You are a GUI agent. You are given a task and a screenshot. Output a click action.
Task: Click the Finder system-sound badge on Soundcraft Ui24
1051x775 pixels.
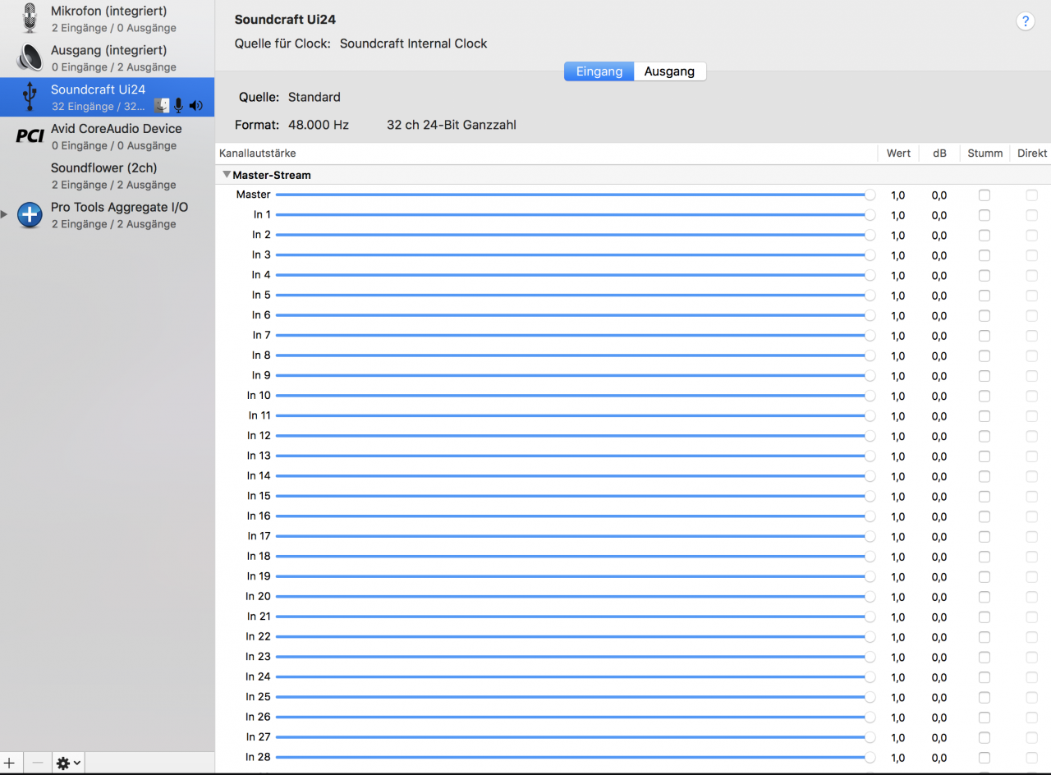pos(162,106)
